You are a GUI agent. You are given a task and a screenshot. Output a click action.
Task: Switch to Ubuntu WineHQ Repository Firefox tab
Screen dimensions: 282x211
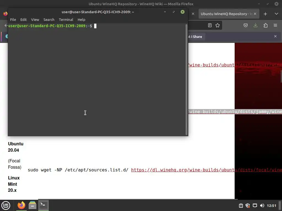pyautogui.click(x=226, y=14)
